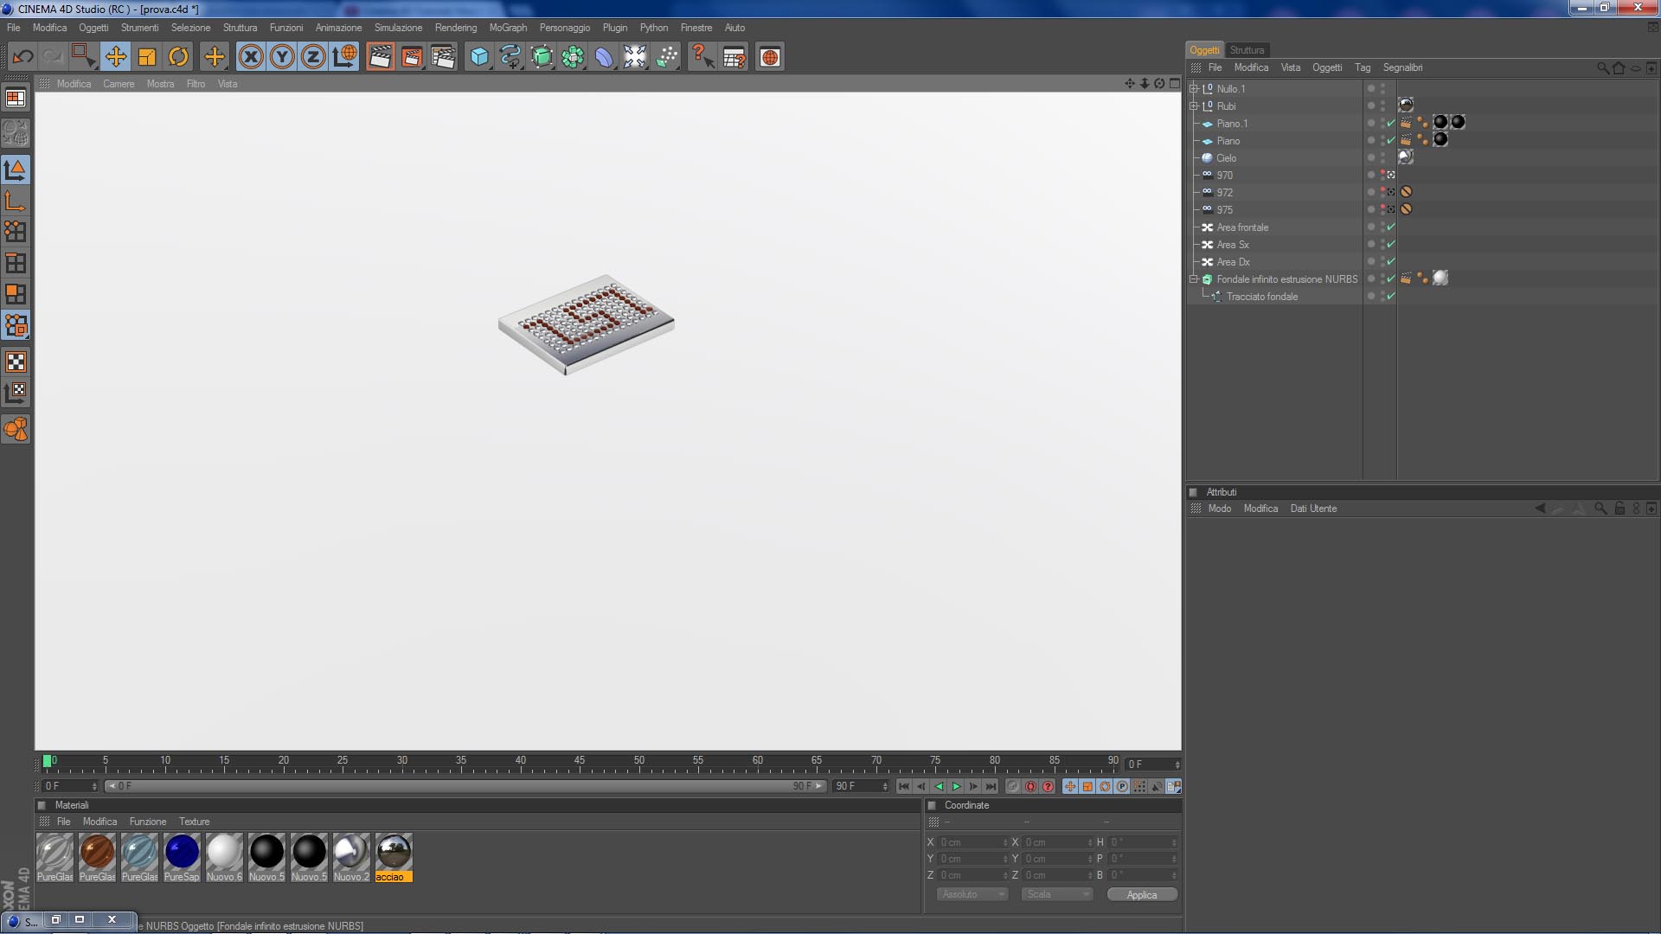
Task: Expand the Nullo.1 object tree
Action: point(1194,89)
